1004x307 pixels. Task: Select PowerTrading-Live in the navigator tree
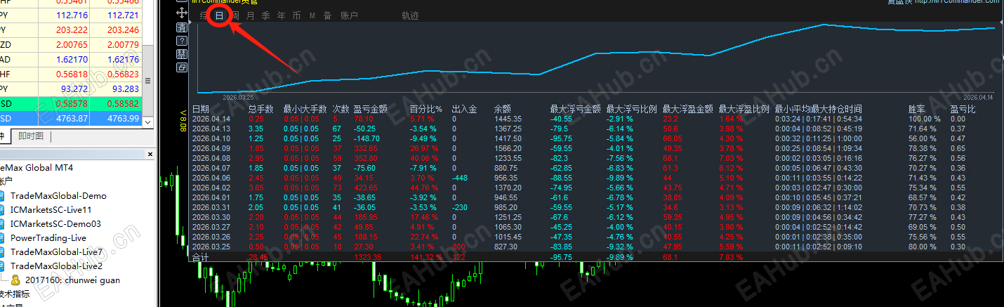pos(48,238)
